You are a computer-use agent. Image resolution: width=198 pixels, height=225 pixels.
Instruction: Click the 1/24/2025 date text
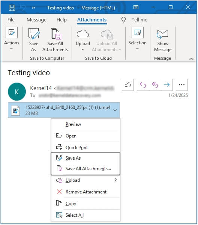coord(178,95)
